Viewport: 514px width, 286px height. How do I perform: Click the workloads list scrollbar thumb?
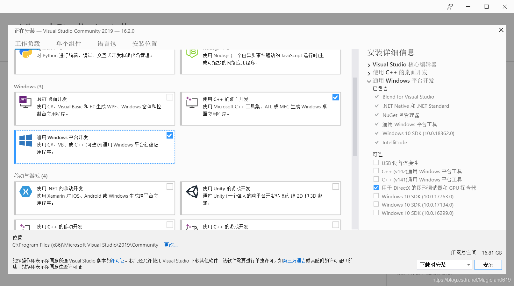point(355,117)
